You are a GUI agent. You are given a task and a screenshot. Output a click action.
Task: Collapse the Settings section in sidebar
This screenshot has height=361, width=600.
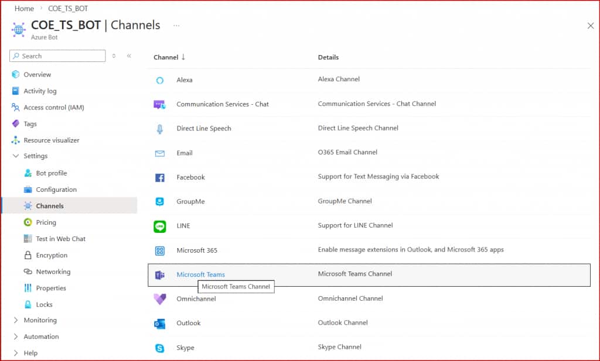point(16,156)
